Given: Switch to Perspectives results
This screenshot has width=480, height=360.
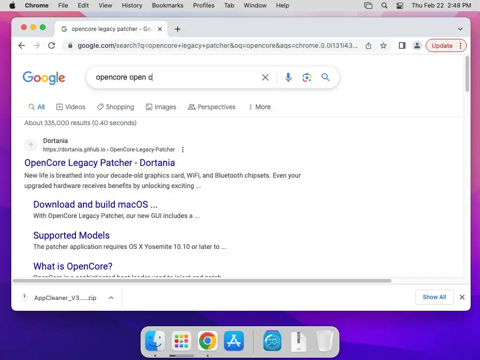Looking at the screenshot, I should click(212, 107).
